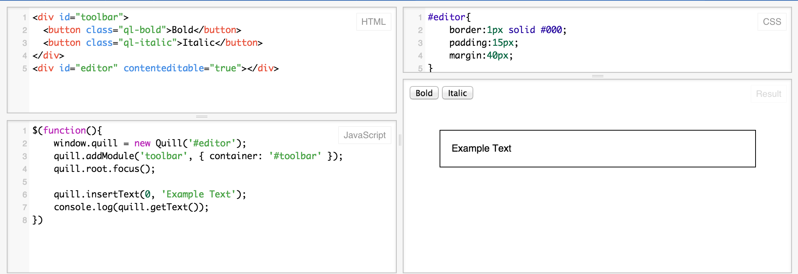Click inside the Example Text editor box
Image resolution: width=798 pixels, height=274 pixels.
pyautogui.click(x=597, y=149)
